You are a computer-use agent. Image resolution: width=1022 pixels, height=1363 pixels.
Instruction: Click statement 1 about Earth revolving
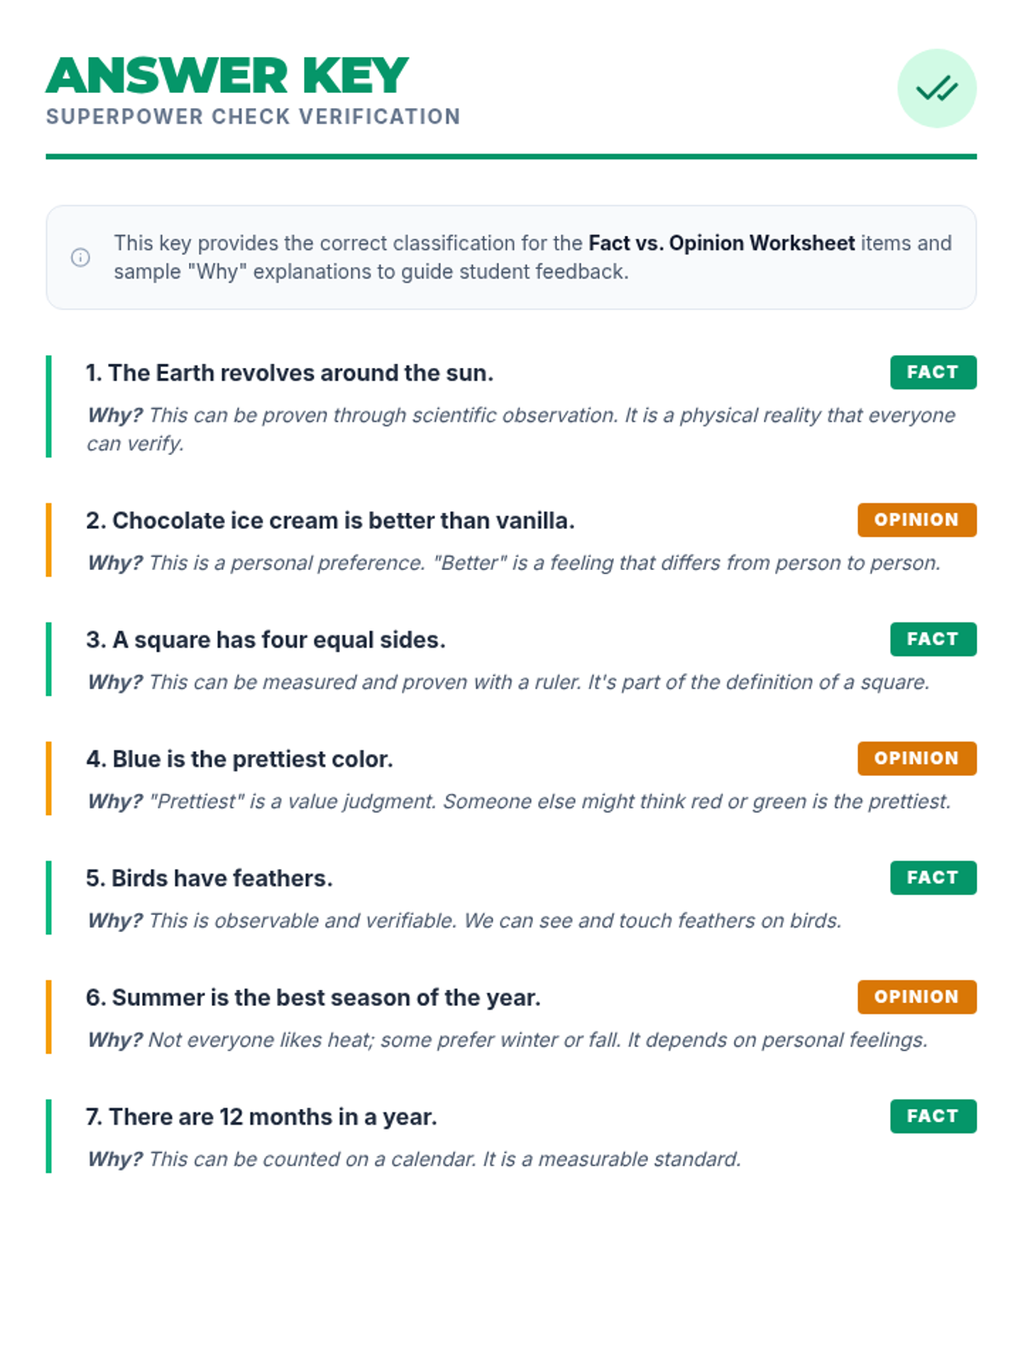point(290,373)
